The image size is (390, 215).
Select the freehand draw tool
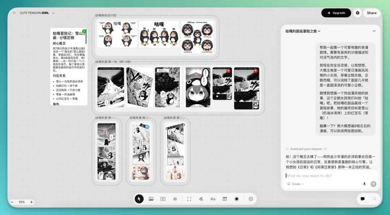click(201, 199)
